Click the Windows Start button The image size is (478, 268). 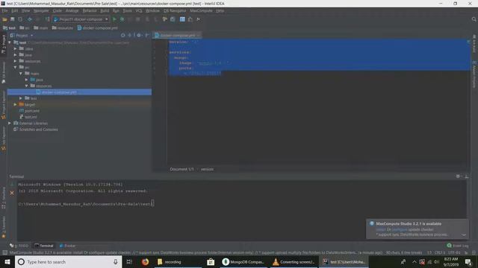pos(7,261)
